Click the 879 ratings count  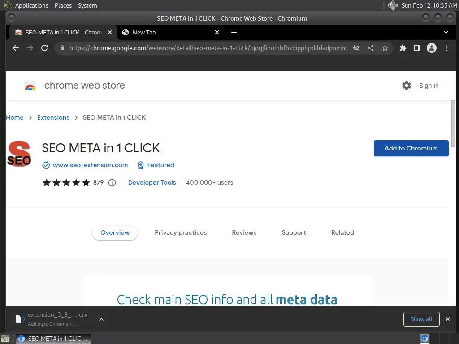pos(98,183)
